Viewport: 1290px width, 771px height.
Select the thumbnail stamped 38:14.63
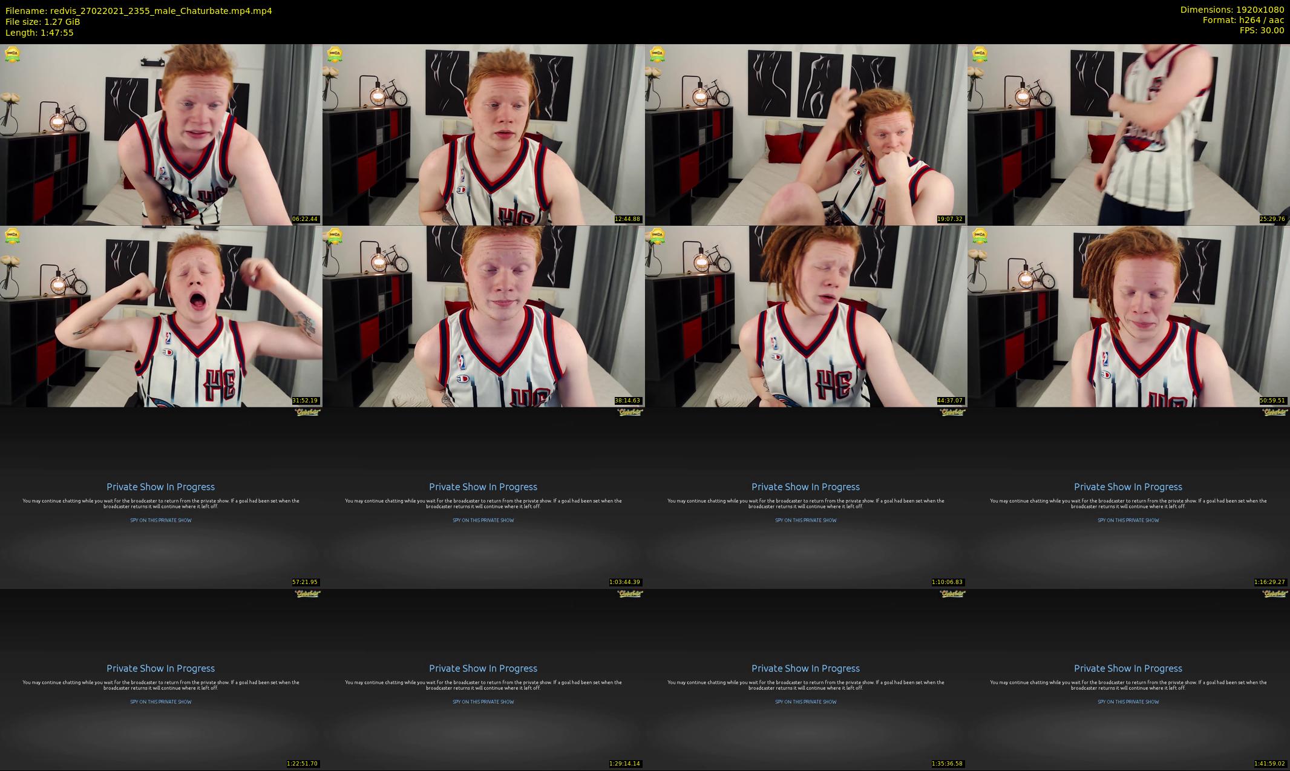(483, 316)
